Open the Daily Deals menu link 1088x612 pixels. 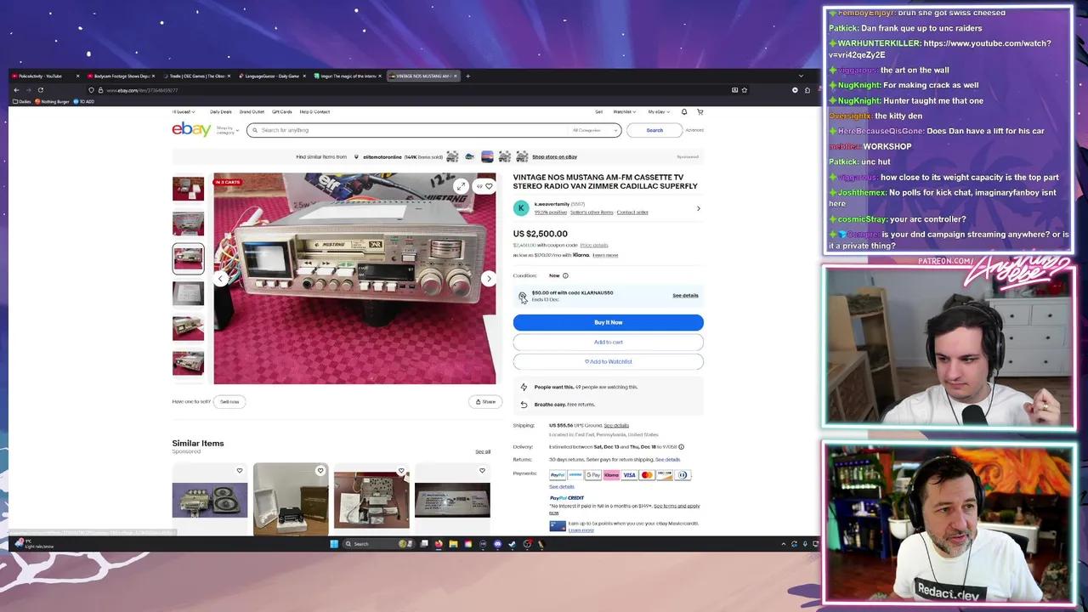(221, 111)
